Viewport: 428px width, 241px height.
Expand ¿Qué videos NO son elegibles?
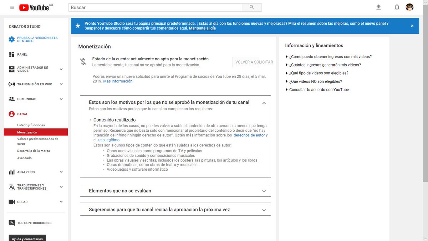(x=314, y=81)
